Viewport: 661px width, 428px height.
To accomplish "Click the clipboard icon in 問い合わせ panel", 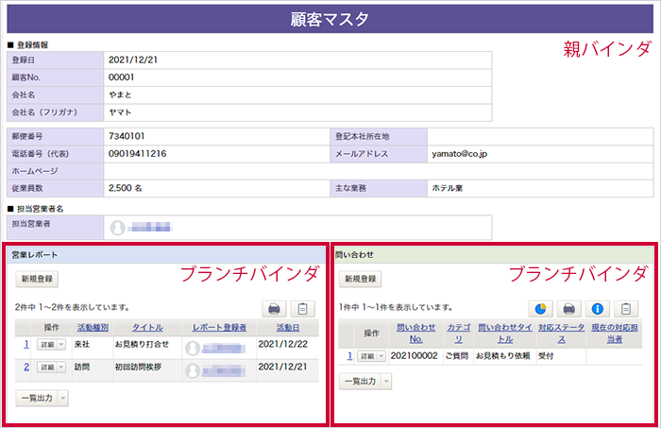I will point(626,309).
